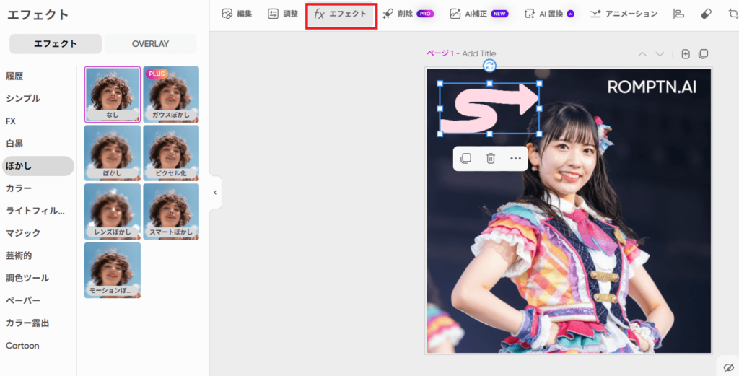The height and width of the screenshot is (376, 739).
Task: Move page down with the down chevron
Action: [x=660, y=54]
